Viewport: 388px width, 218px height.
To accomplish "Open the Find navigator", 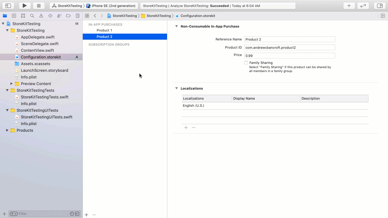I will (x=32, y=15).
